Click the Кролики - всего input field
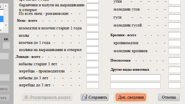This screenshot has width=185, height=104. pos(174,35)
